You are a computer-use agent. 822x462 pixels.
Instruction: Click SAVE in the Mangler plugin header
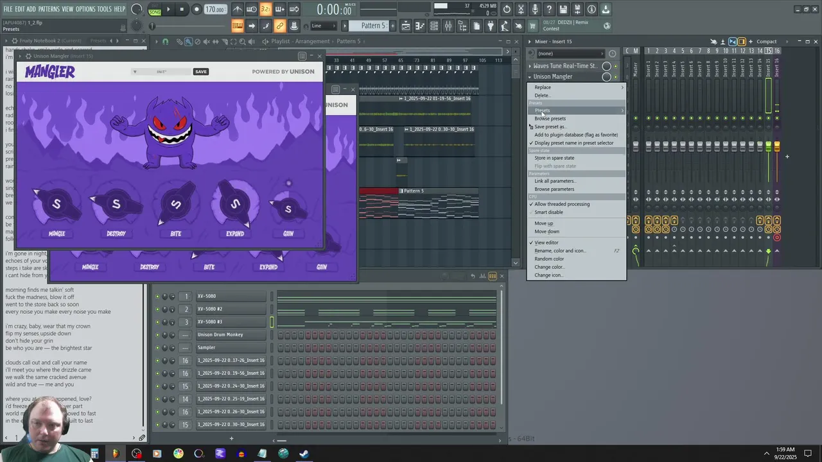[201, 72]
